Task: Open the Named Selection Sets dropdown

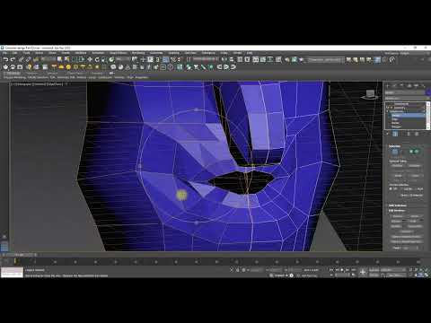Action: [206, 59]
